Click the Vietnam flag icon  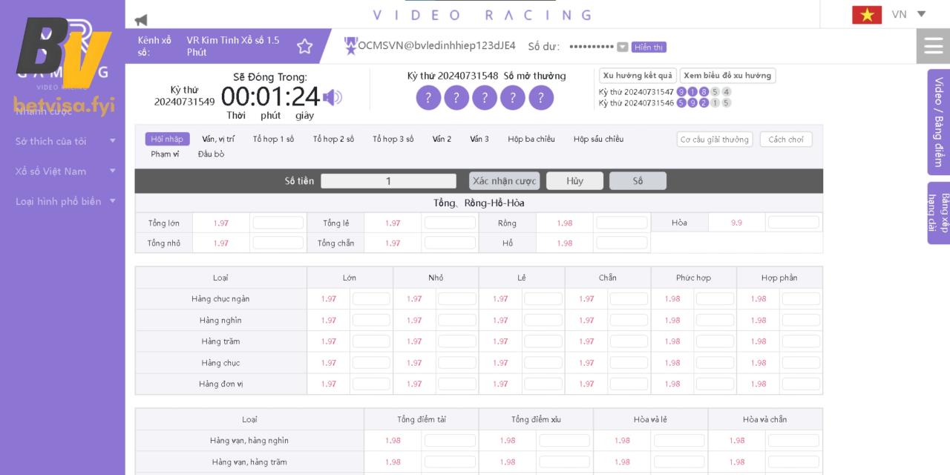pos(866,15)
